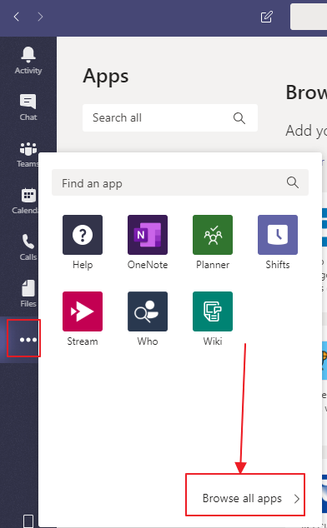Click the Find an app search magnifier

pos(293,182)
